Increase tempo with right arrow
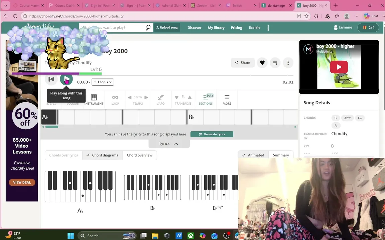Viewport: 385px width, 240px height. (146, 97)
